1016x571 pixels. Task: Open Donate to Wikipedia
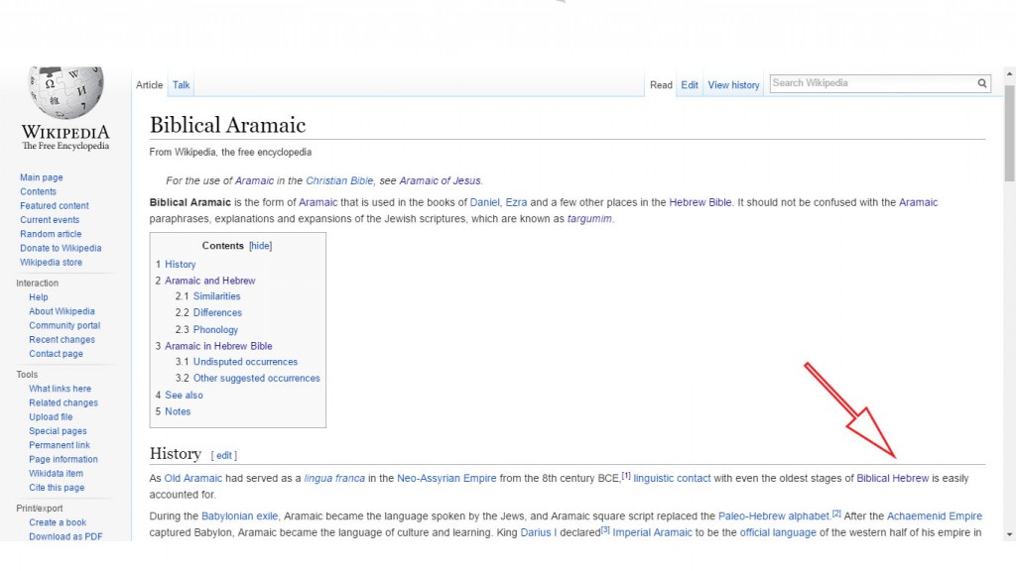[61, 248]
